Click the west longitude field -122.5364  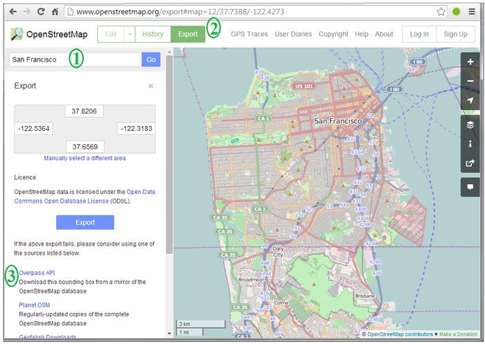[x=34, y=129]
